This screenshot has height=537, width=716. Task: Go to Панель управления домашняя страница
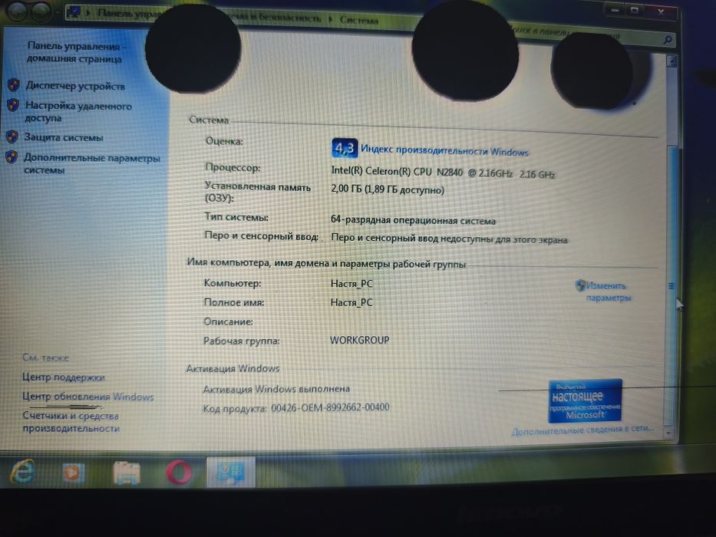pos(76,52)
